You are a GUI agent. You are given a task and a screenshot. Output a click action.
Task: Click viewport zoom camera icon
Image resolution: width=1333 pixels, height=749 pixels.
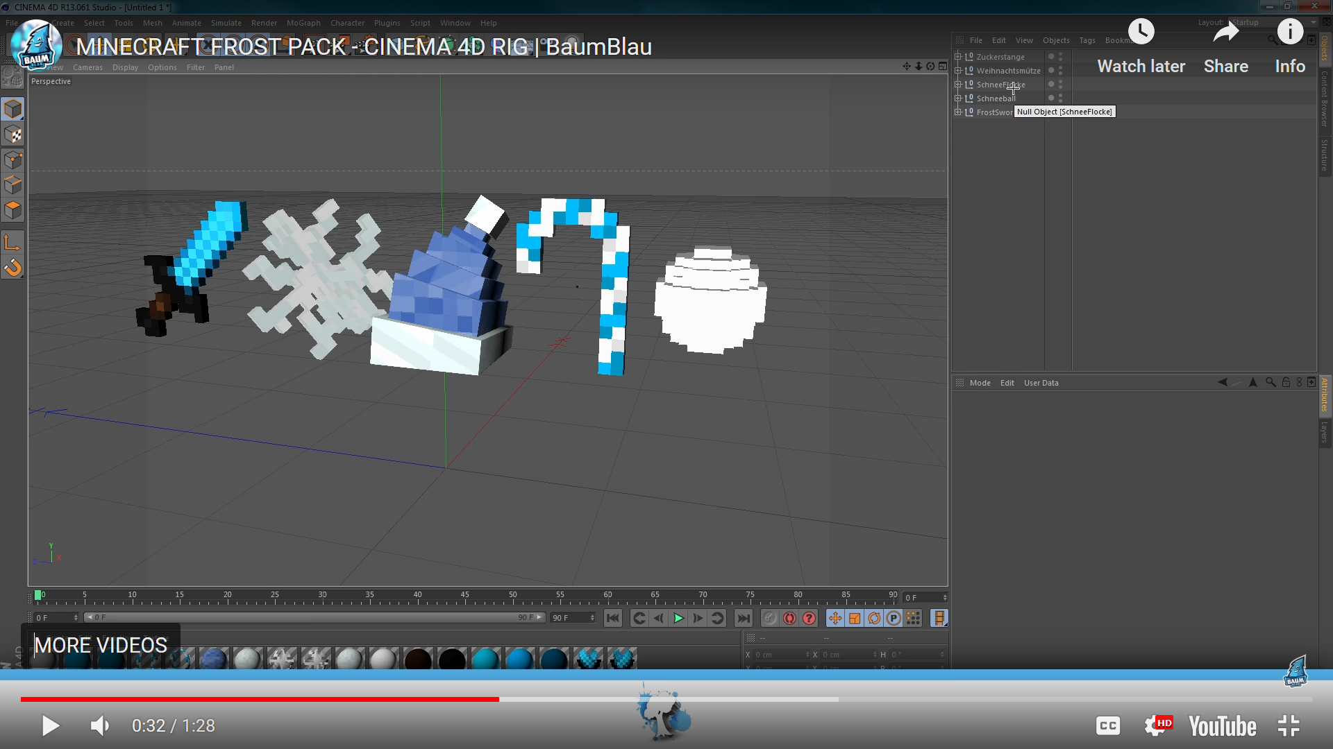click(919, 67)
